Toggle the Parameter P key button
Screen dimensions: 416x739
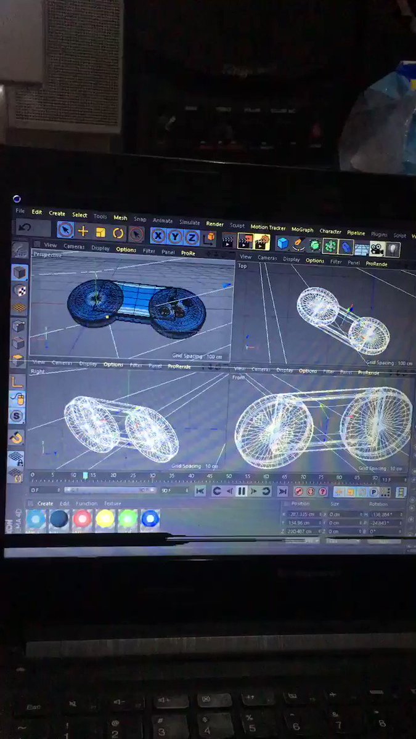(x=373, y=492)
